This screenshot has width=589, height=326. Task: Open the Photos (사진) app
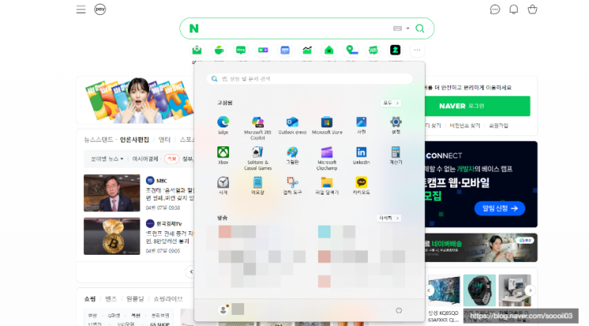click(361, 123)
